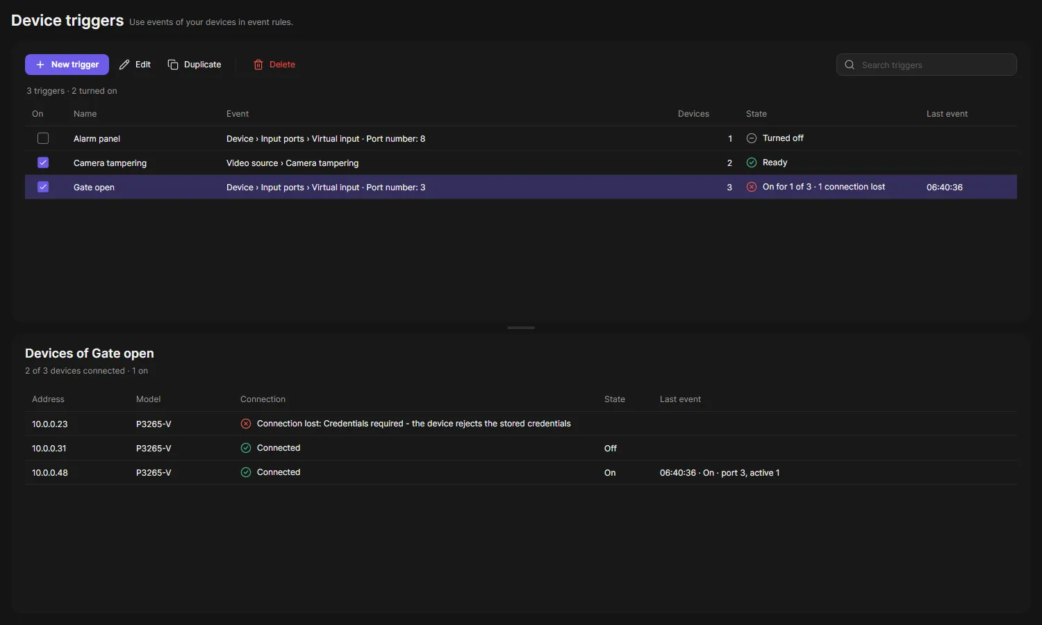Enable the Alarm panel trigger checkbox
Screen dimensions: 1042x625
click(x=43, y=138)
